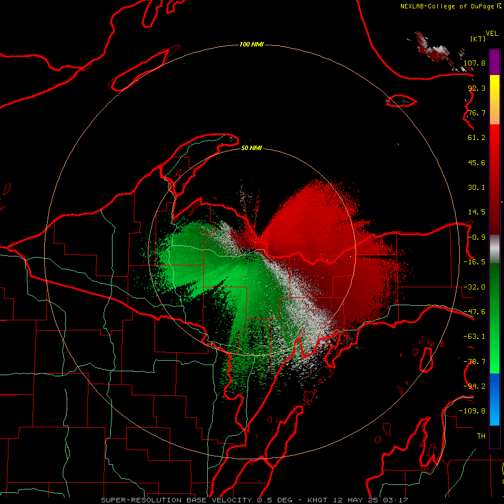Image resolution: width=504 pixels, height=504 pixels.
Task: Click the 107.8 legend value
Action: (474, 63)
